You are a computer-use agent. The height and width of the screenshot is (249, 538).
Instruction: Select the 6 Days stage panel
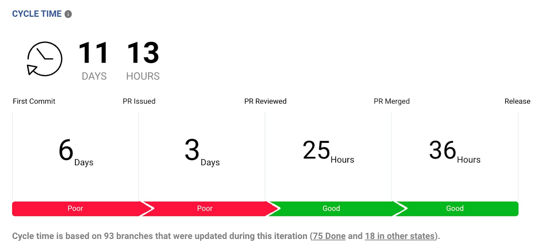pyautogui.click(x=76, y=154)
